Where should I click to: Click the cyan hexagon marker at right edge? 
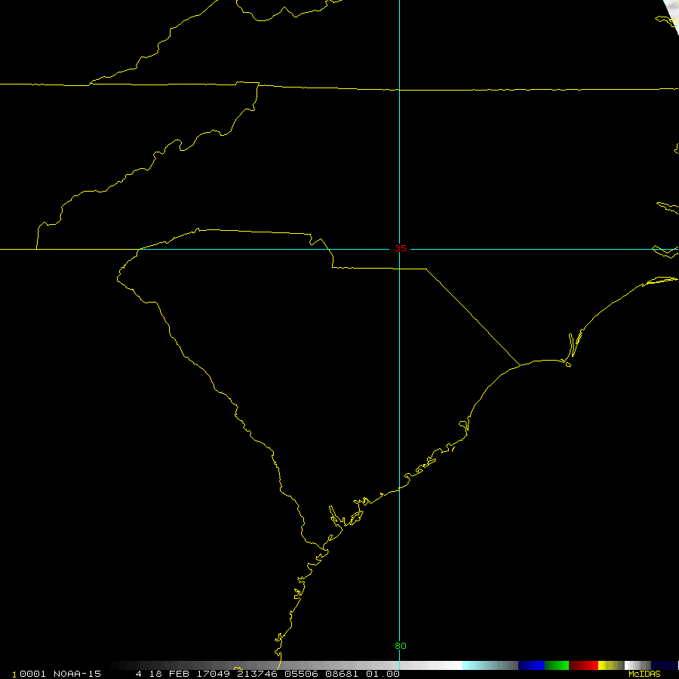(x=664, y=250)
